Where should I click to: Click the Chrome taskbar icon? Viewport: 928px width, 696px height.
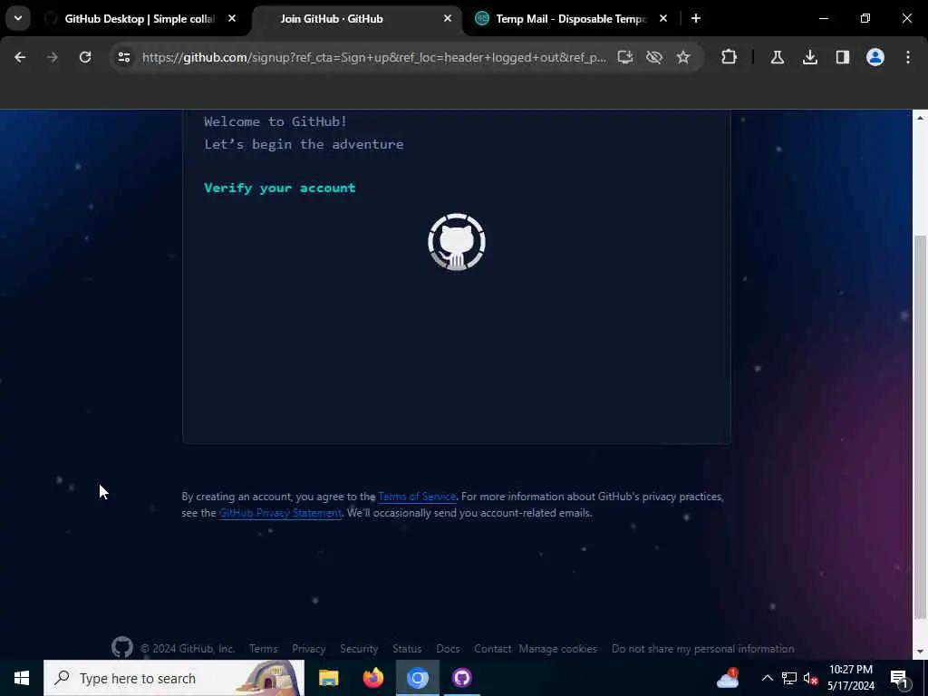point(417,678)
